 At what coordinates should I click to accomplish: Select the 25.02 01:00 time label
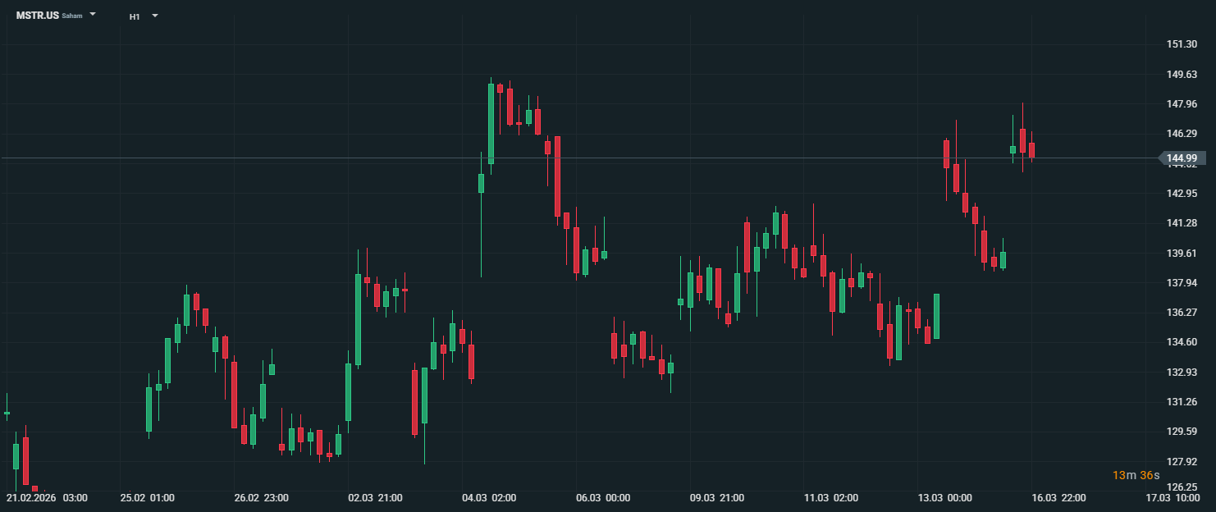pyautogui.click(x=148, y=498)
